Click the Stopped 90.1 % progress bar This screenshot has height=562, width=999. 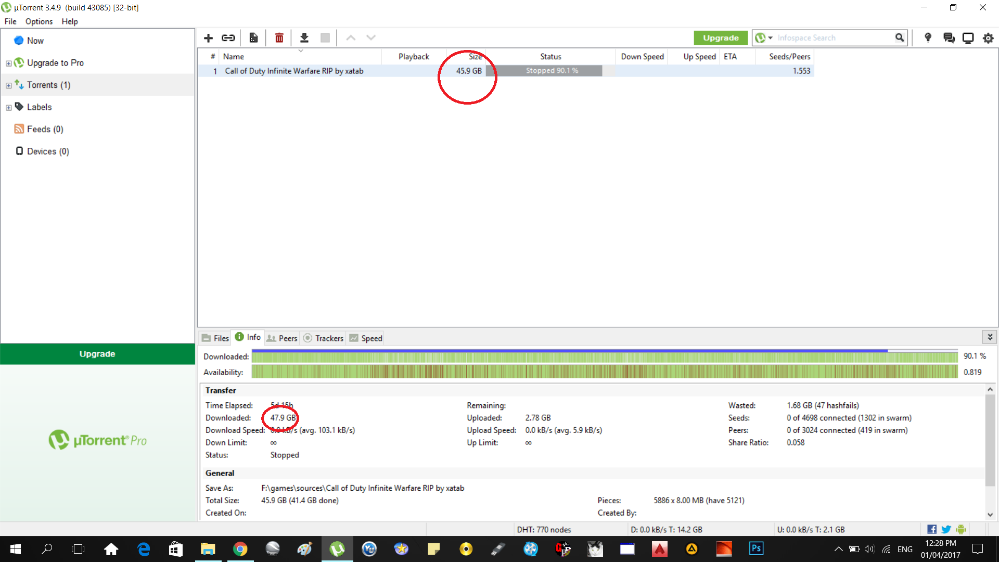[x=550, y=71]
